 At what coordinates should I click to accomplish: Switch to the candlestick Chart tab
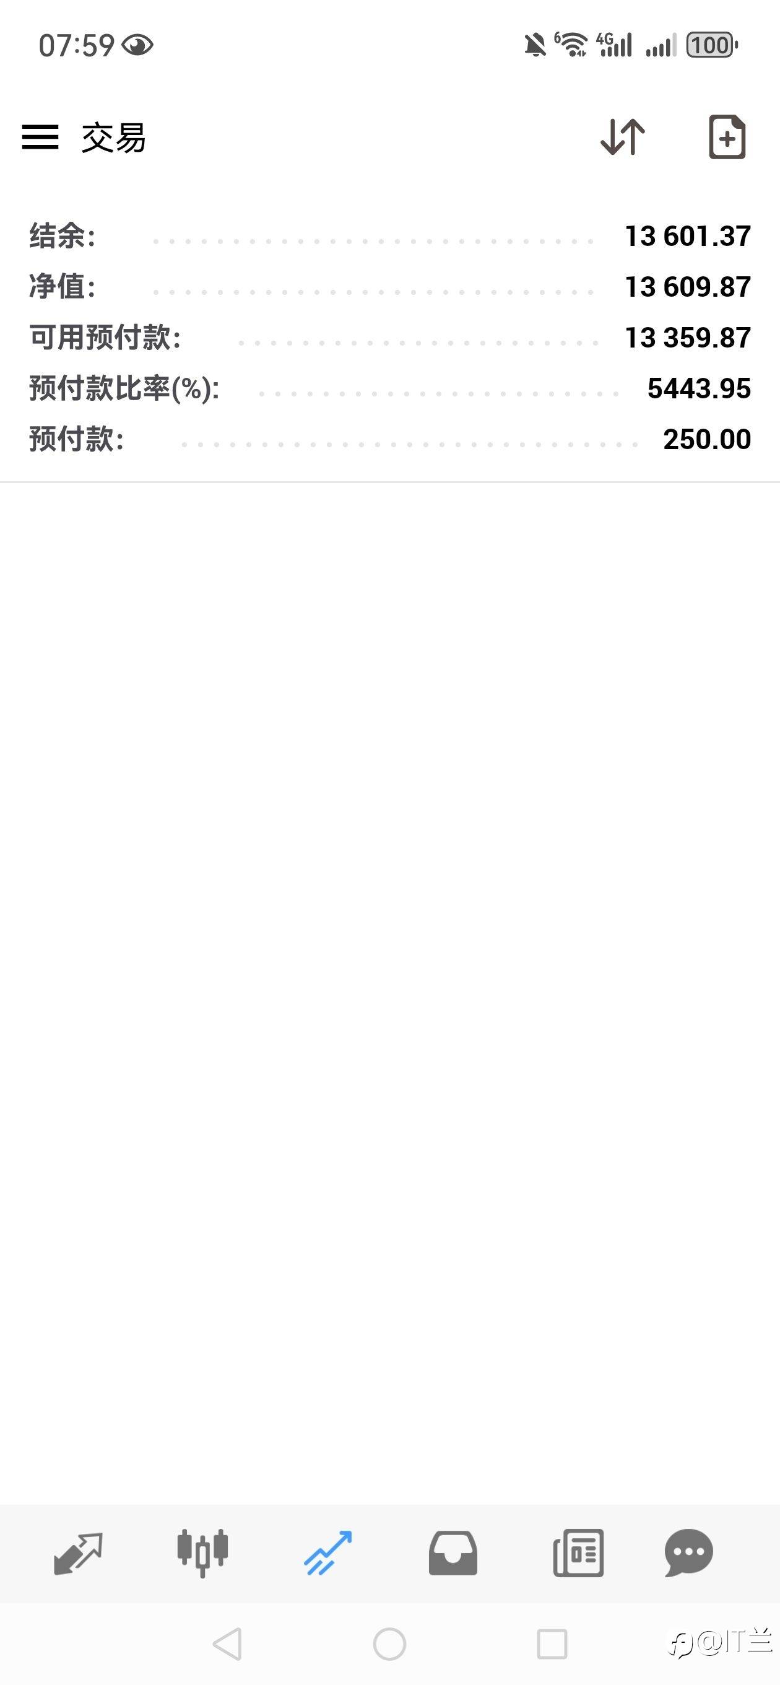[202, 1553]
